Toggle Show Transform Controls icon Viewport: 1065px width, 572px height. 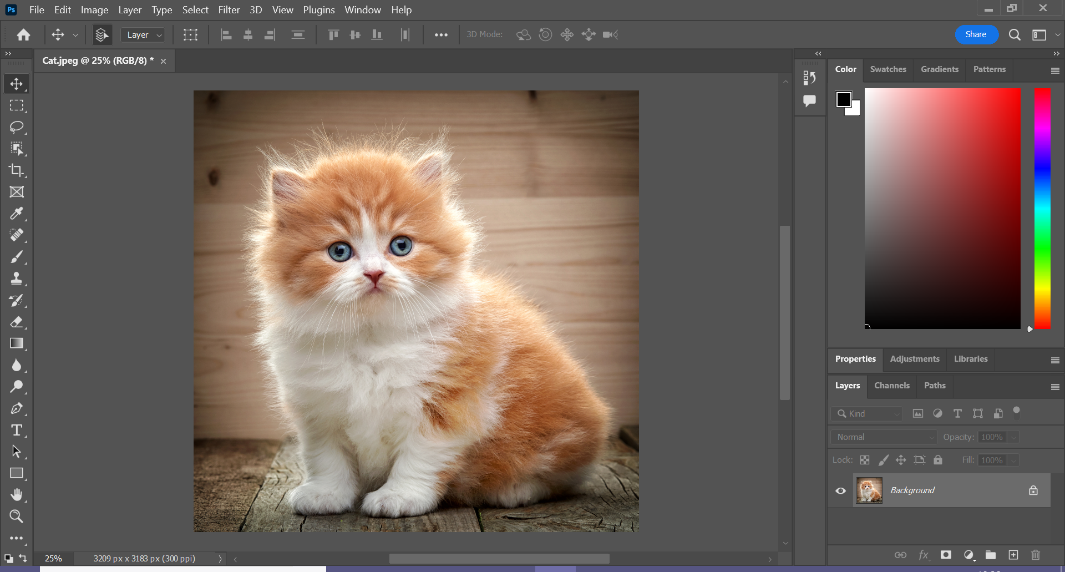tap(190, 35)
